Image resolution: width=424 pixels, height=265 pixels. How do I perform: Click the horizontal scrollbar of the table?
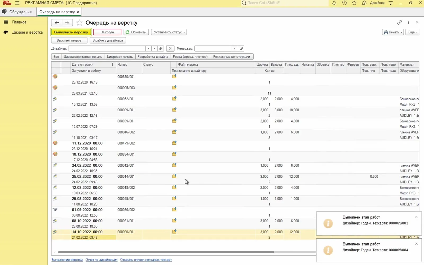point(166,252)
